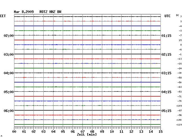
Task: Click the "02:00" CET time label
Action: click(9, 35)
